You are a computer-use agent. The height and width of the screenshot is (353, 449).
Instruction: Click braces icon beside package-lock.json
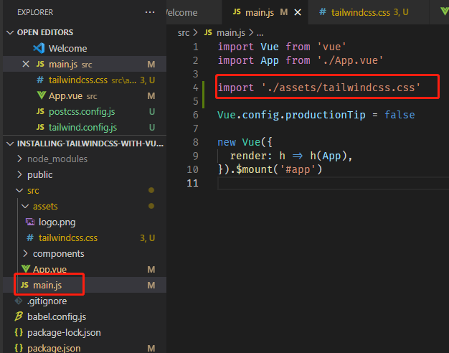pyautogui.click(x=19, y=332)
